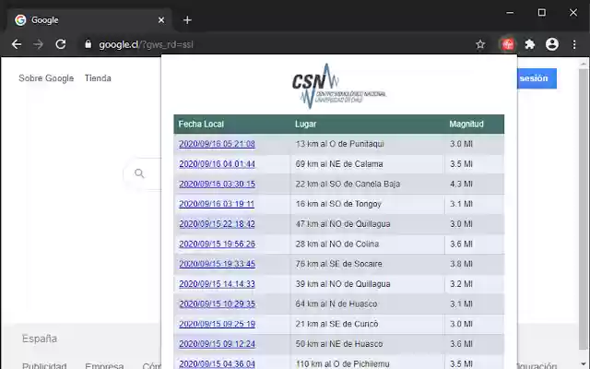Open earthquake report 2020/09/15 22:18:42

[x=218, y=223]
